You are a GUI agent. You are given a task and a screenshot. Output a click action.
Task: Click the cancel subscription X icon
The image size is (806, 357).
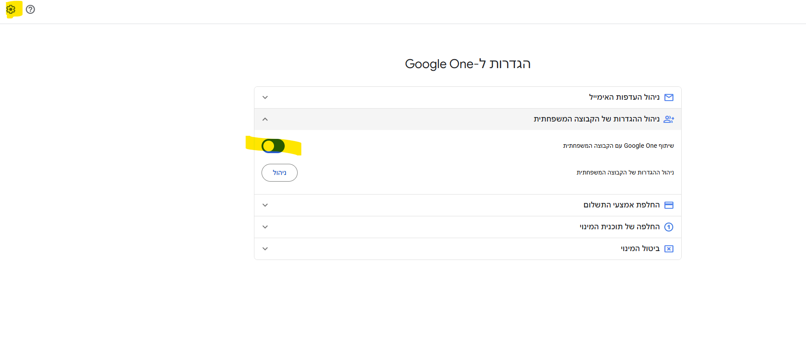(x=669, y=249)
